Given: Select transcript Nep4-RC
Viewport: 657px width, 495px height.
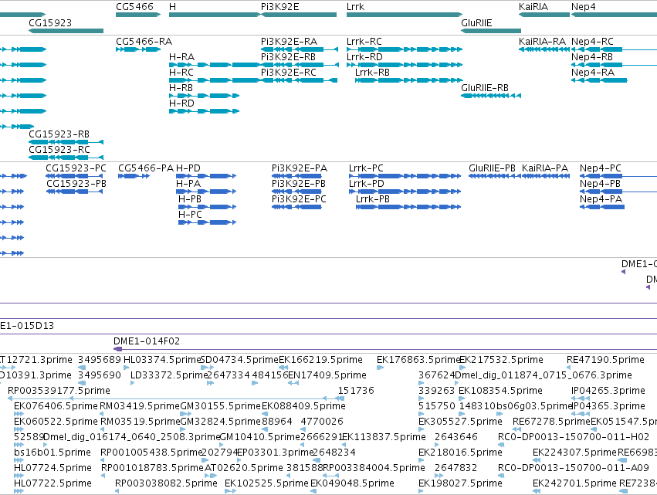Looking at the screenshot, I should click(615, 49).
